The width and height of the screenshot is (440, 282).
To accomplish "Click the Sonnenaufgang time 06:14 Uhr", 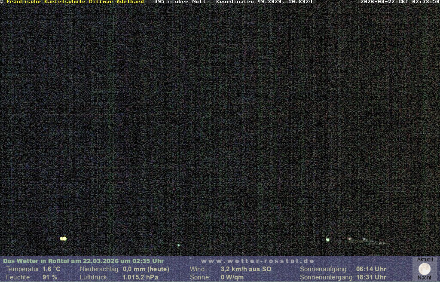I will (371, 269).
